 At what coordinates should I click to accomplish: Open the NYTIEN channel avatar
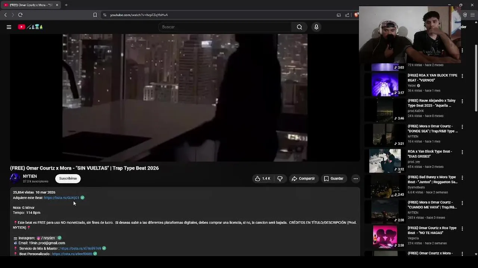[x=15, y=178]
